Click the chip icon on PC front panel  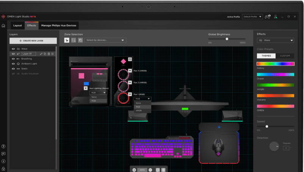(130, 59)
